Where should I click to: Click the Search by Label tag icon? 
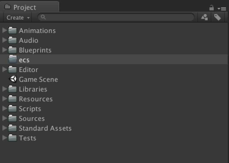[x=217, y=17]
